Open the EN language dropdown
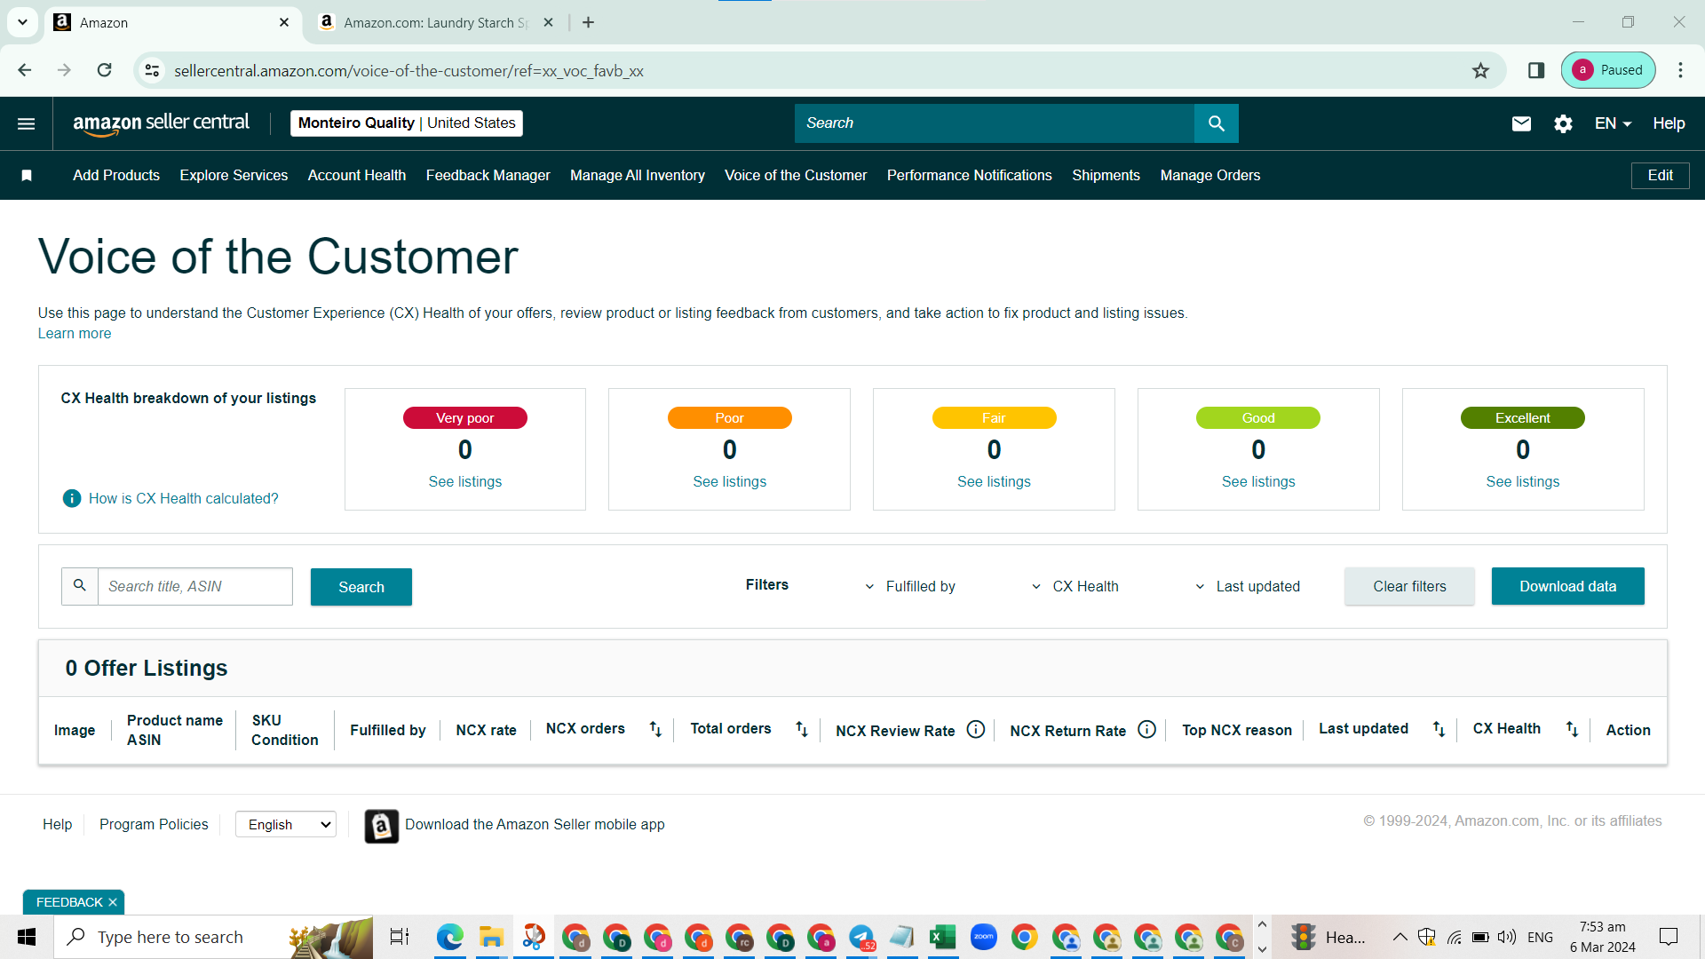 1613,123
